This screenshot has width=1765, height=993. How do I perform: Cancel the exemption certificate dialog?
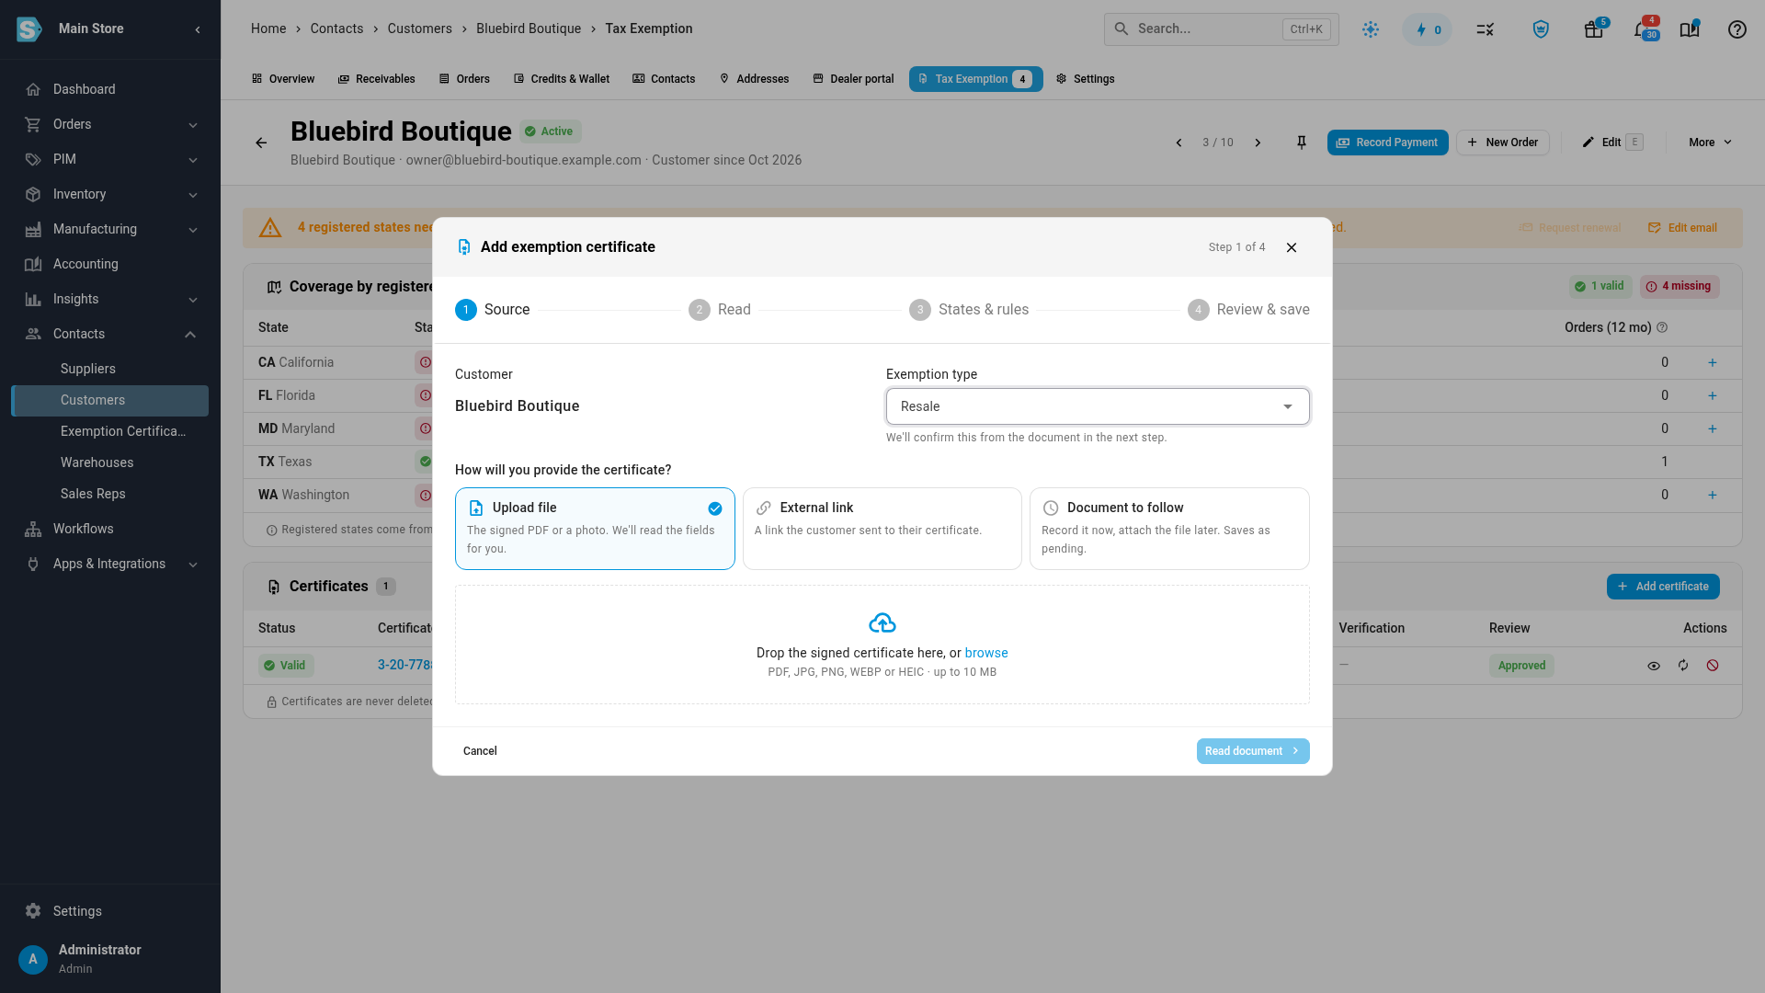(480, 751)
